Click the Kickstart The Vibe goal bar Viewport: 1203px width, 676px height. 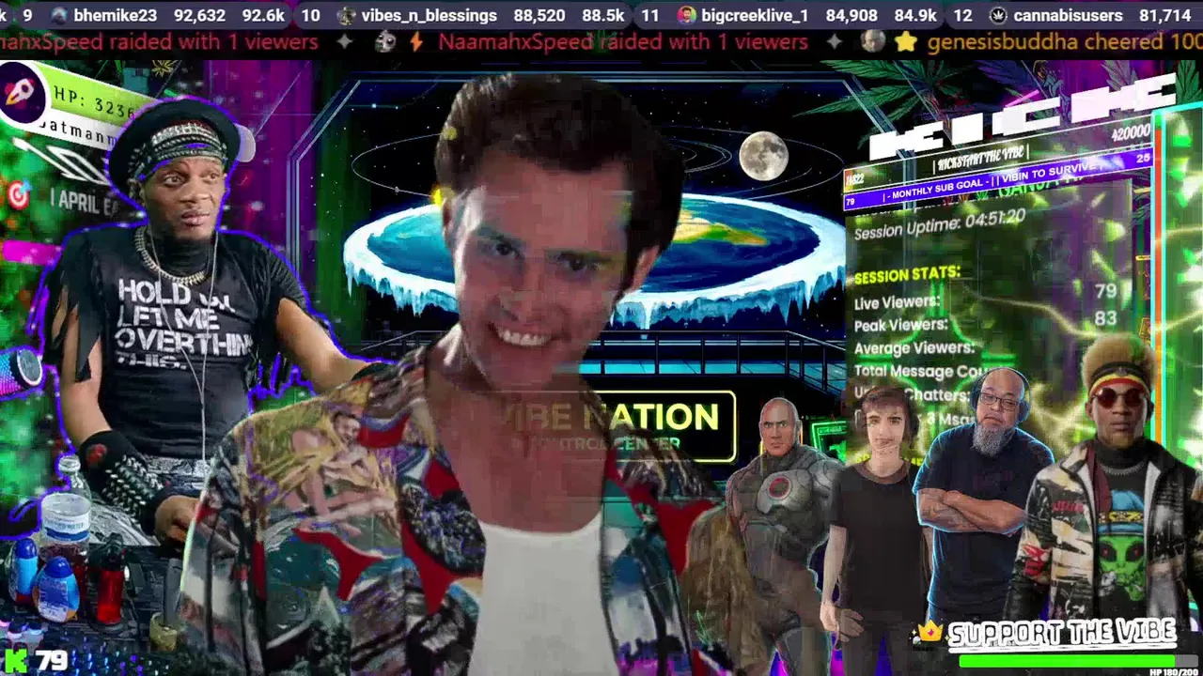point(998,157)
